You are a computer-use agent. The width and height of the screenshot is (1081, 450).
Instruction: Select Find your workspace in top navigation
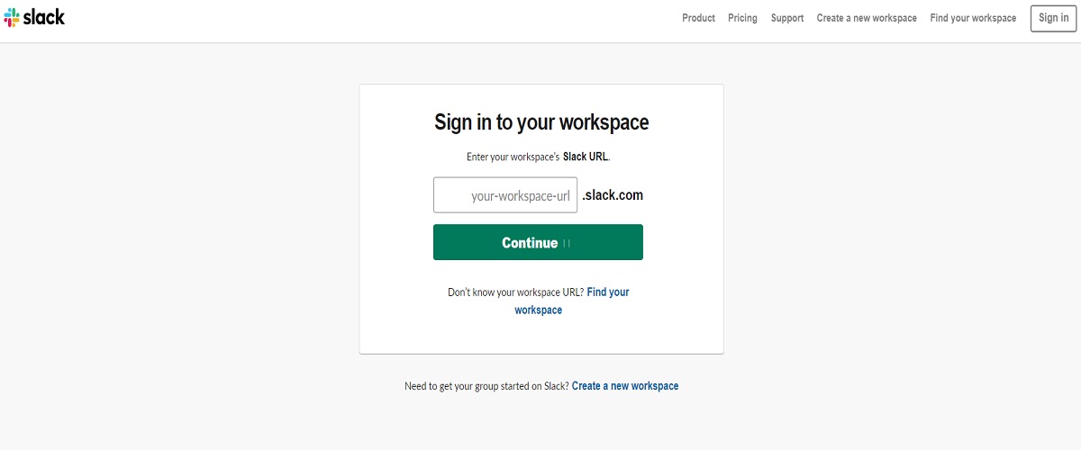973,18
